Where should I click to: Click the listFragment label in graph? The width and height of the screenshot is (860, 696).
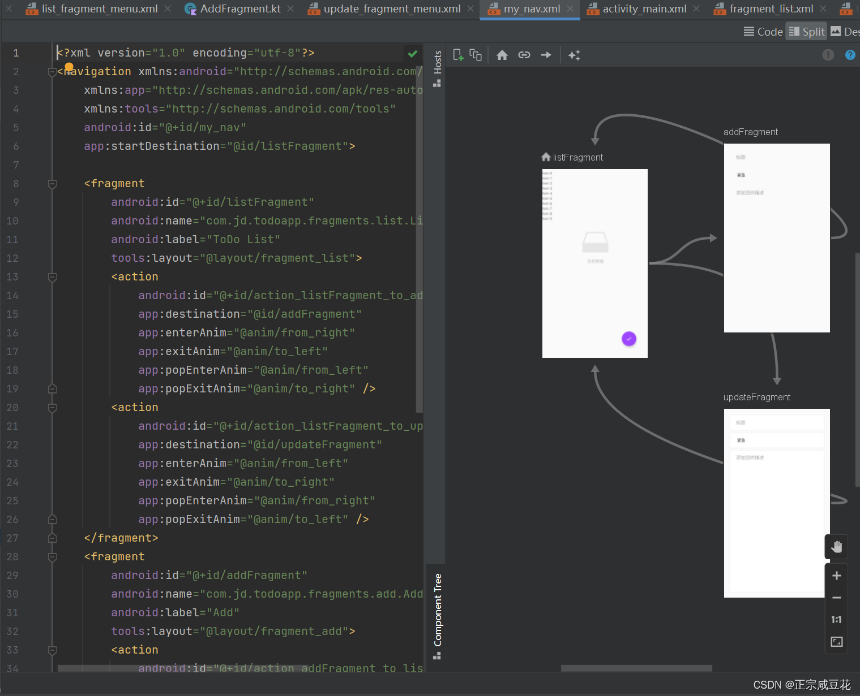coord(577,157)
